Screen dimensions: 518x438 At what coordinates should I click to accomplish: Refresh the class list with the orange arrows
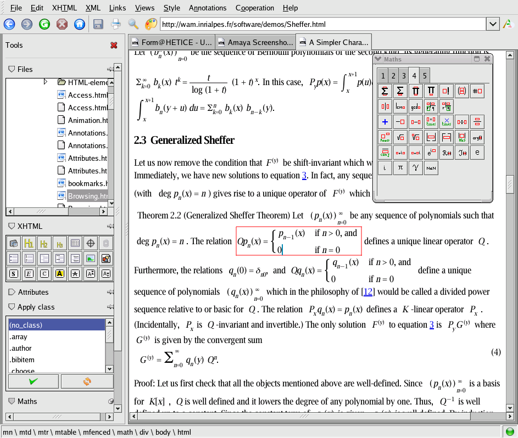pos(87,381)
